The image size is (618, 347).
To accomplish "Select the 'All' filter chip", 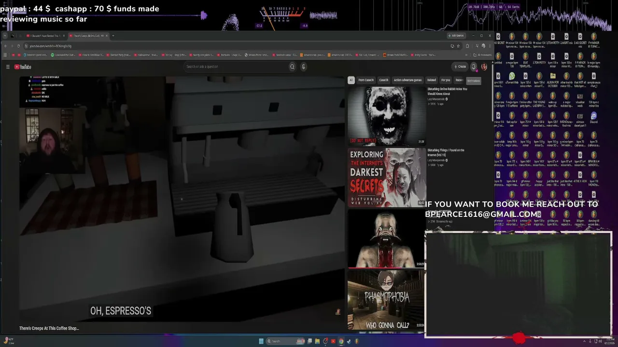I will (x=351, y=80).
